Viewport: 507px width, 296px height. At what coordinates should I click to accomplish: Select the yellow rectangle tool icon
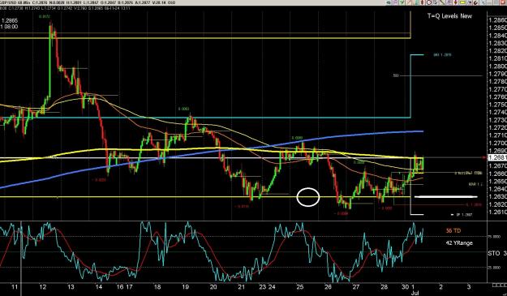click(x=462, y=2)
